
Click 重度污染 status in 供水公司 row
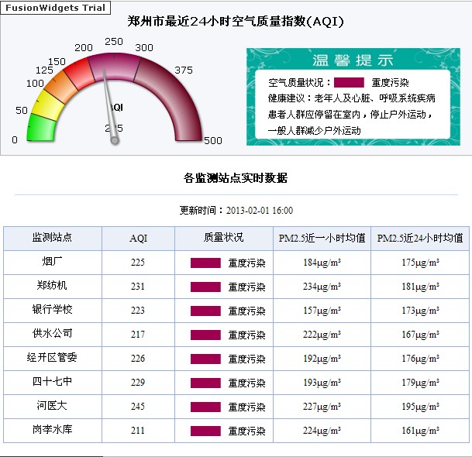coord(246,335)
